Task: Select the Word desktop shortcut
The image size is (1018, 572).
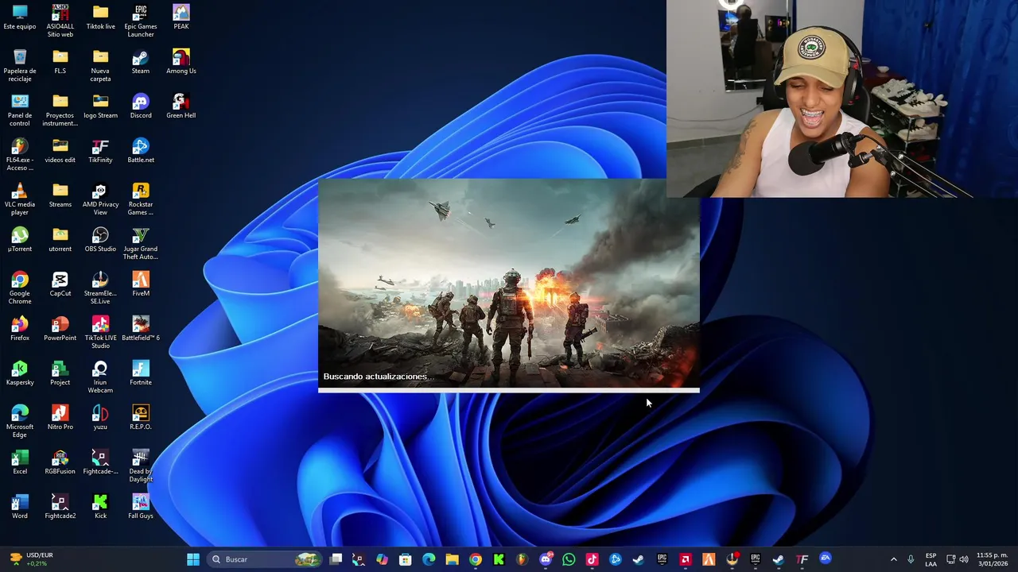Action: click(20, 507)
